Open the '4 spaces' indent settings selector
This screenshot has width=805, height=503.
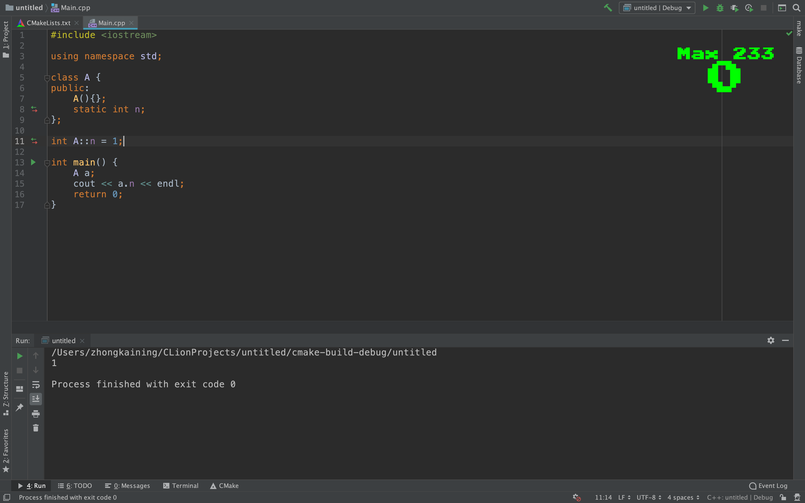683,497
